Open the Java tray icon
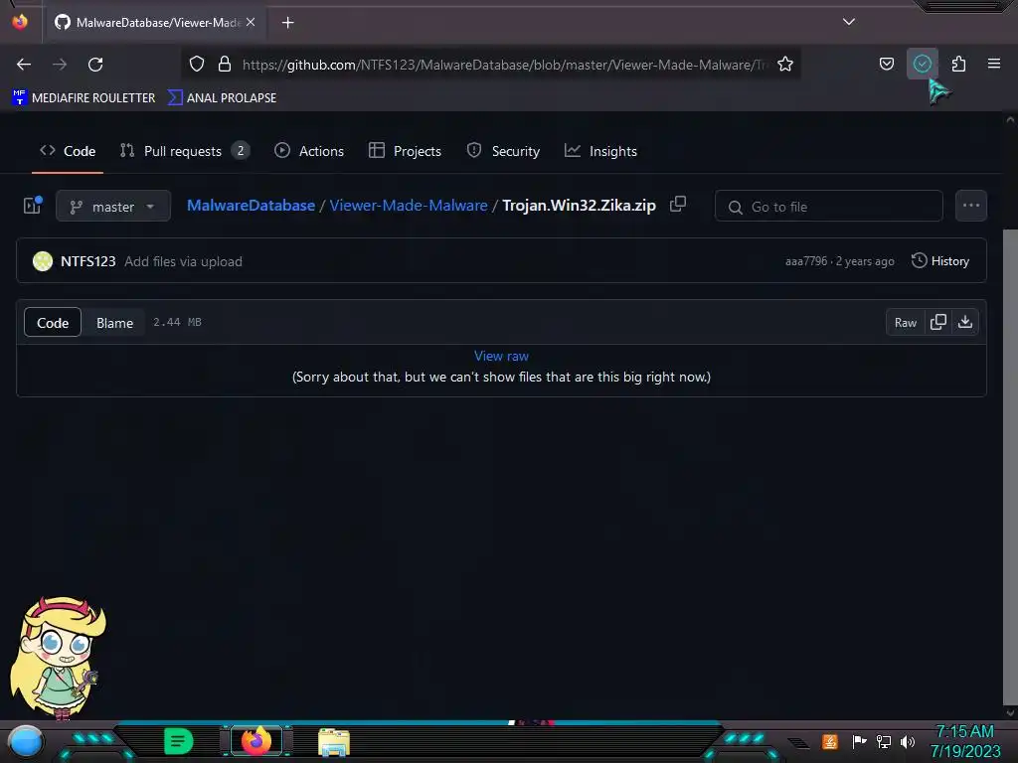1018x763 pixels. coord(830,741)
